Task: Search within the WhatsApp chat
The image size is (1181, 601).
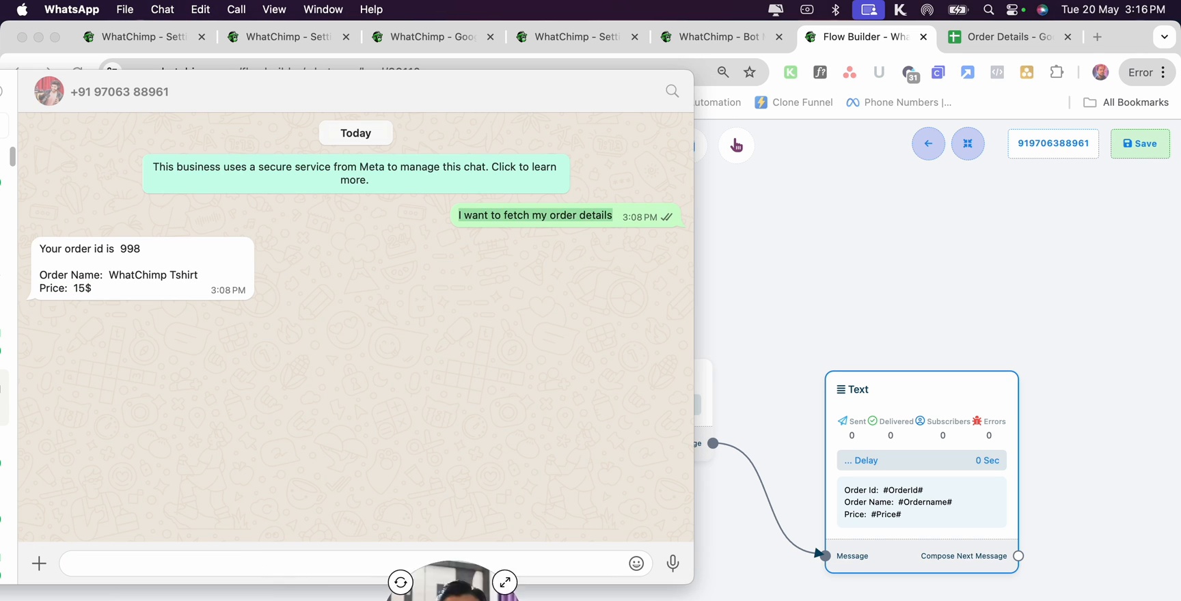Action: [x=673, y=92]
